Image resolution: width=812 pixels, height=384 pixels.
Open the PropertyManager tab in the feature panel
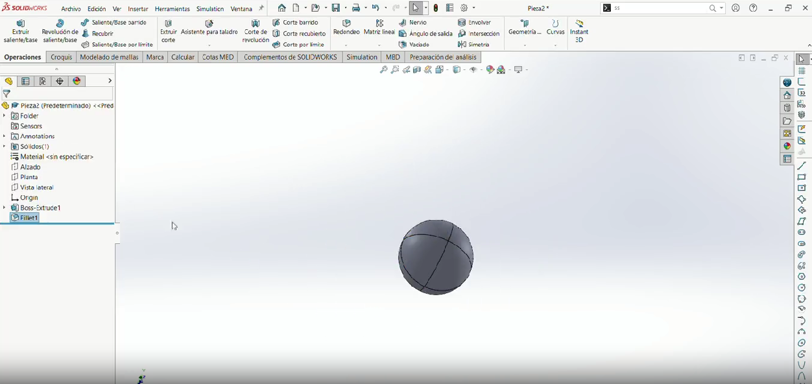25,81
